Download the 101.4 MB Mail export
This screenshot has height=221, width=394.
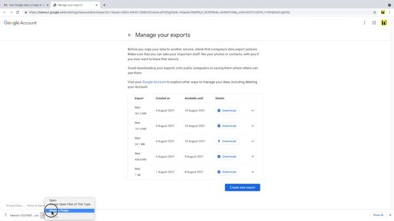coord(227,126)
